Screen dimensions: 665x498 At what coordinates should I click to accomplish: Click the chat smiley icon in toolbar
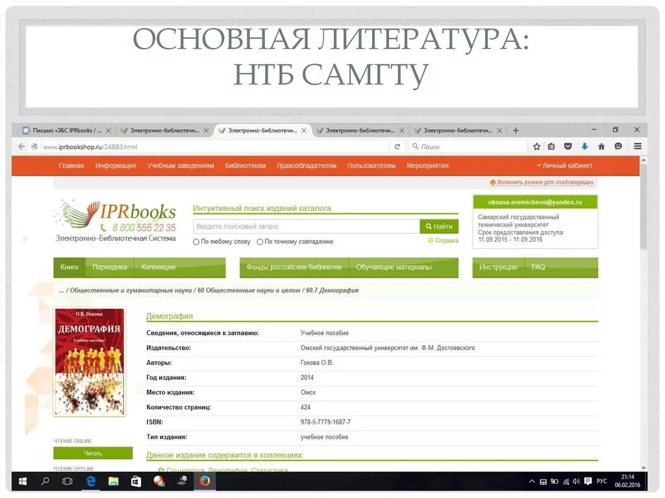(618, 146)
